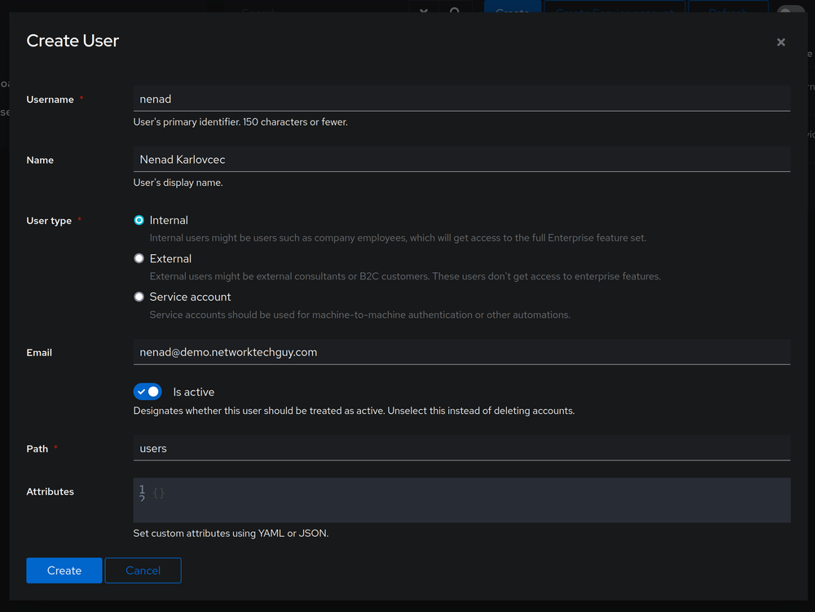Toggle the Is active switch
The width and height of the screenshot is (815, 612).
tap(148, 392)
